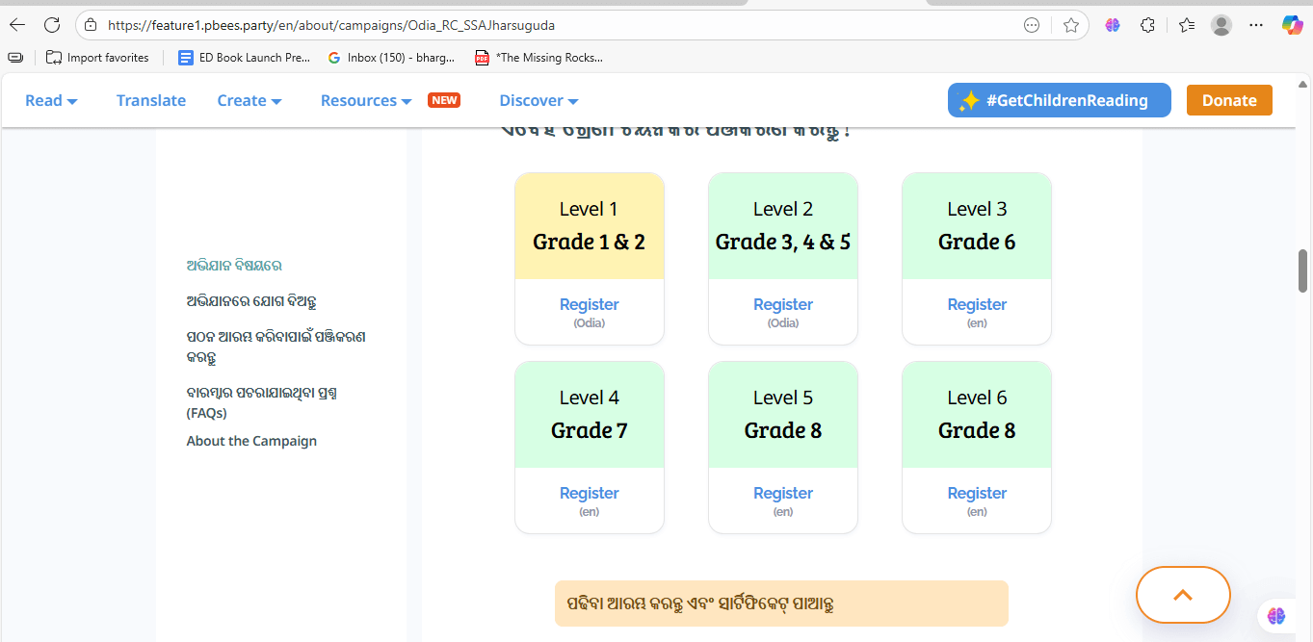Screen dimensions: 1313x642
Task: Open the browser Extensions puzzle icon
Action: [1147, 25]
